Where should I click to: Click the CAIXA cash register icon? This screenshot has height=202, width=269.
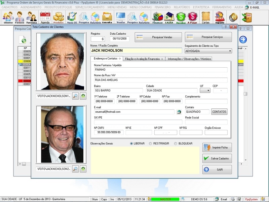169,16
